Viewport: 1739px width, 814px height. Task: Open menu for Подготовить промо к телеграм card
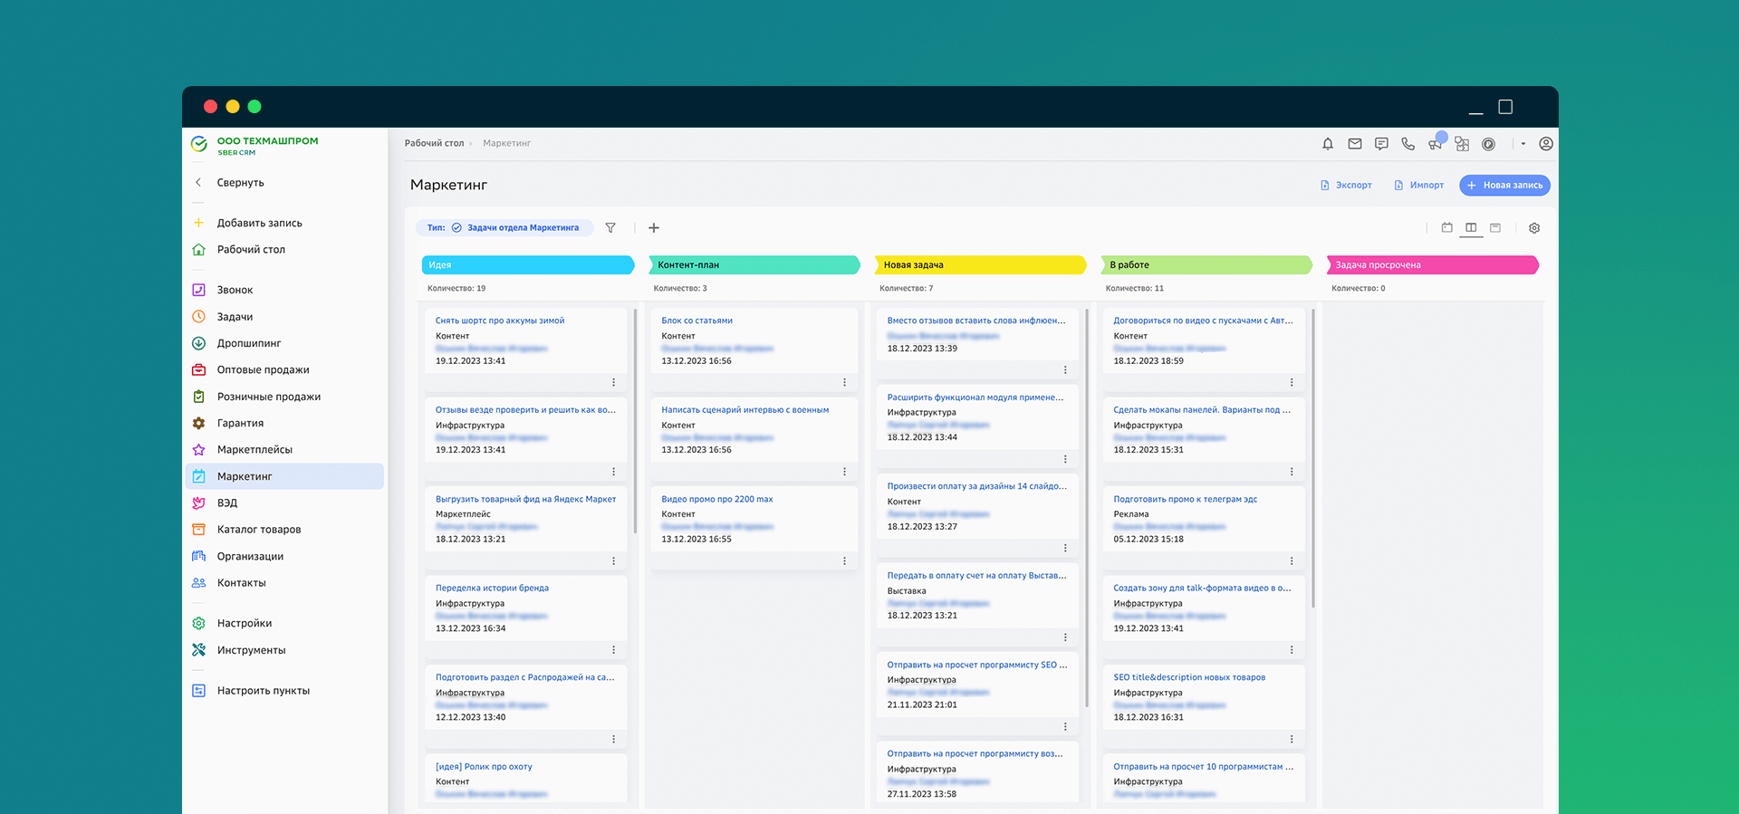1292,561
